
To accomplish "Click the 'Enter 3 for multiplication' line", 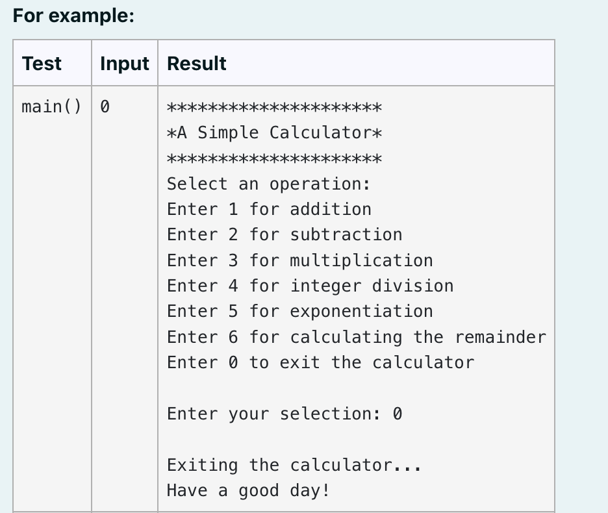I will click(299, 260).
